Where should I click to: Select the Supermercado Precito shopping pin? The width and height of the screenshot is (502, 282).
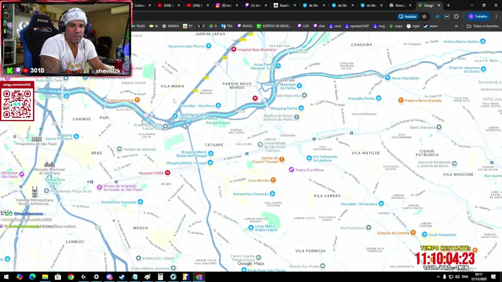(209, 46)
